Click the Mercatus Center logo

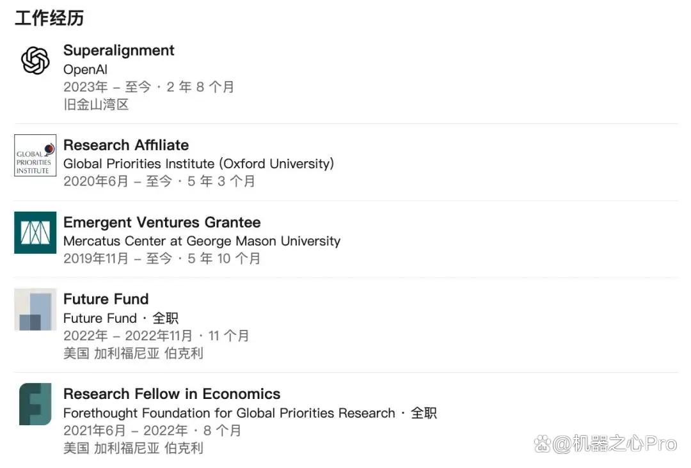coord(35,233)
